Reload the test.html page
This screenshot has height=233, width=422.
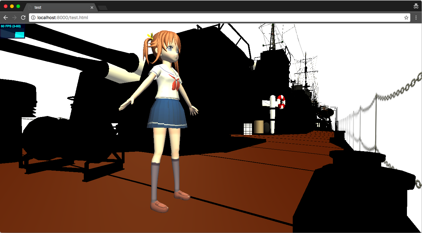point(23,18)
